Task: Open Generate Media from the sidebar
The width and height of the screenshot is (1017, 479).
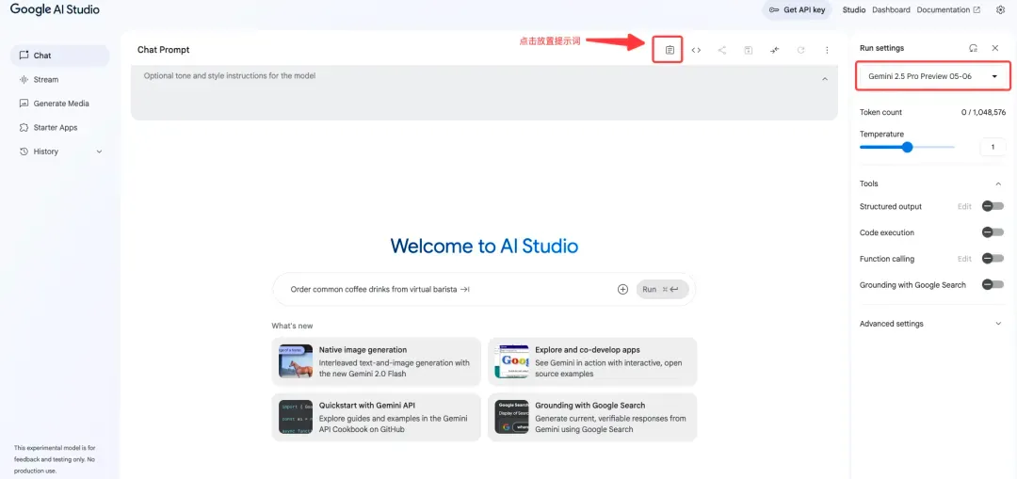Action: tap(61, 104)
